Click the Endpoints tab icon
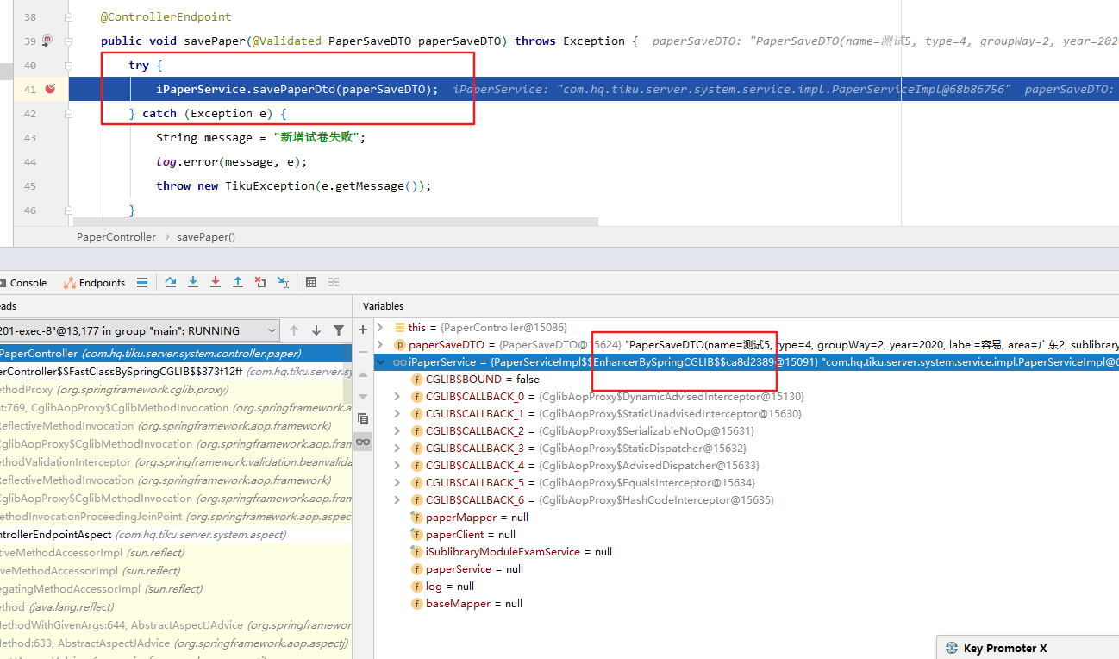Viewport: 1119px width, 659px height. pyautogui.click(x=69, y=283)
